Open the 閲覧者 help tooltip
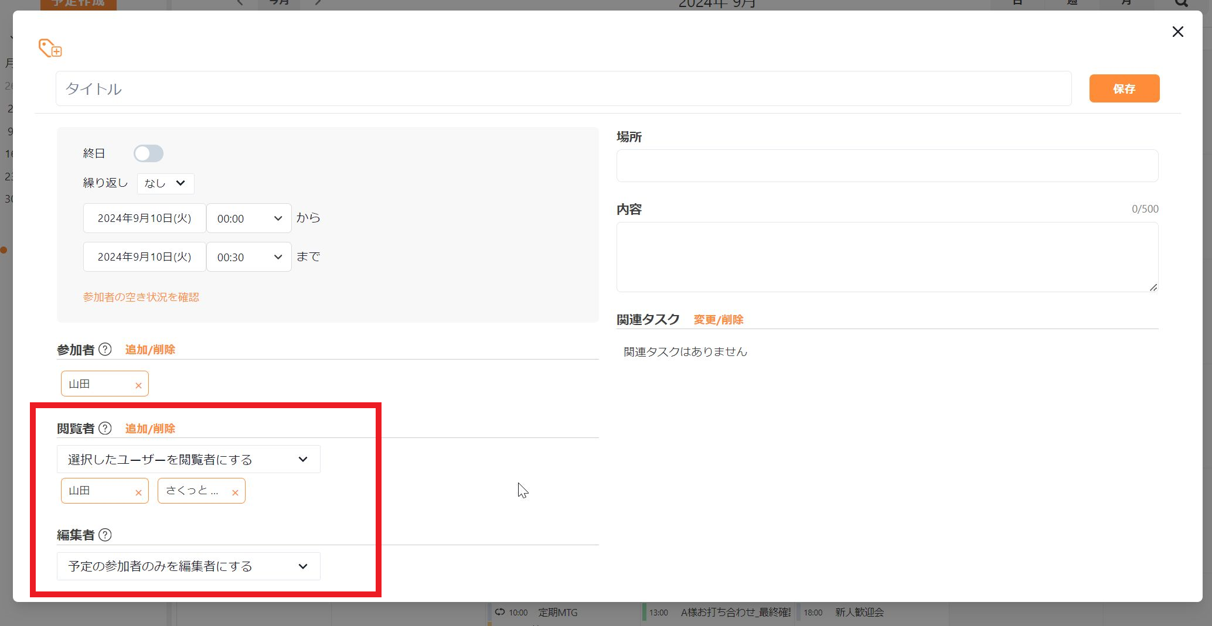 [105, 428]
